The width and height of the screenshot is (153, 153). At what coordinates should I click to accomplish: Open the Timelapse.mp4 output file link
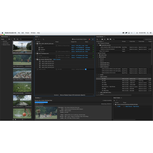pyautogui.click(x=78, y=56)
